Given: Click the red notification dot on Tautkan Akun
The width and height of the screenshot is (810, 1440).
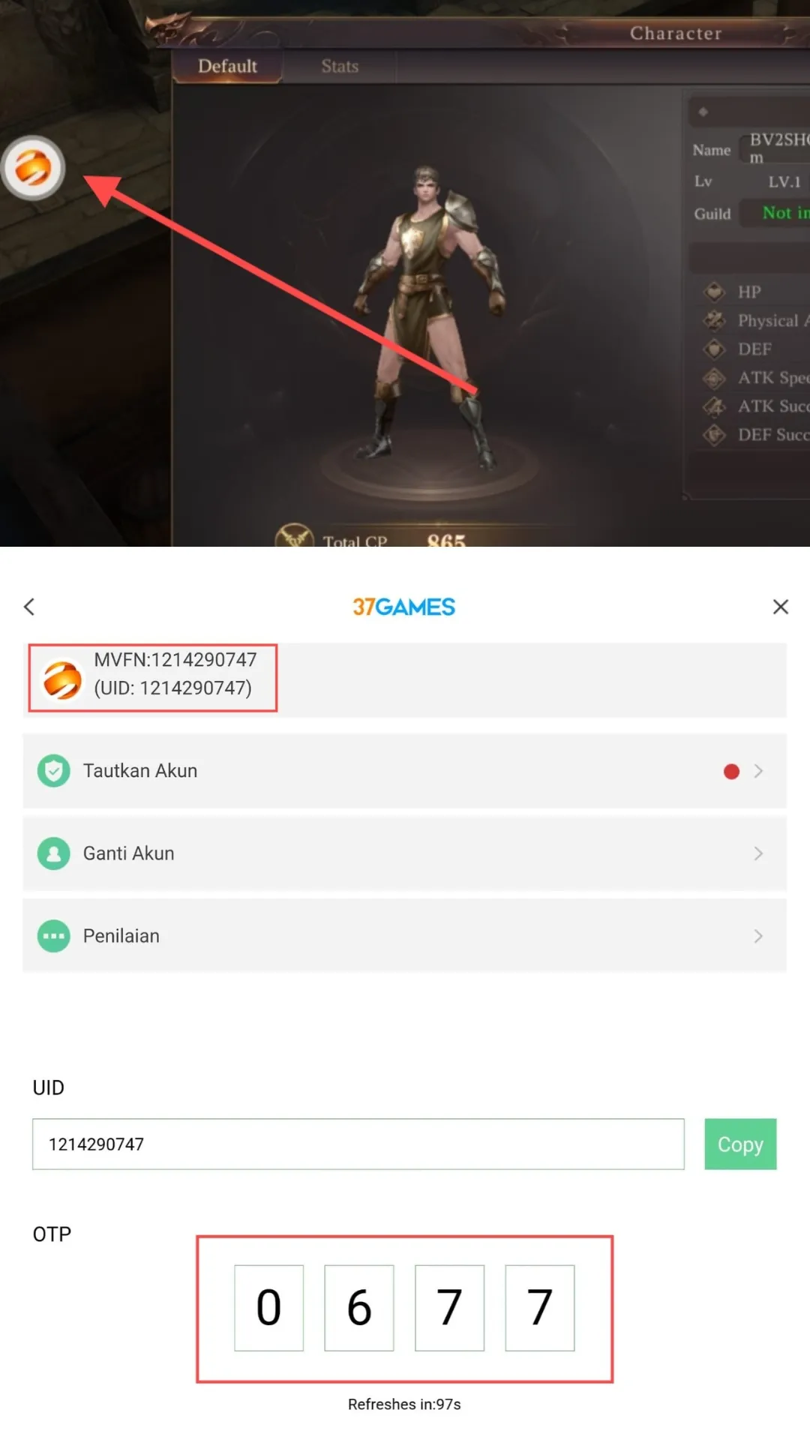Looking at the screenshot, I should tap(731, 771).
